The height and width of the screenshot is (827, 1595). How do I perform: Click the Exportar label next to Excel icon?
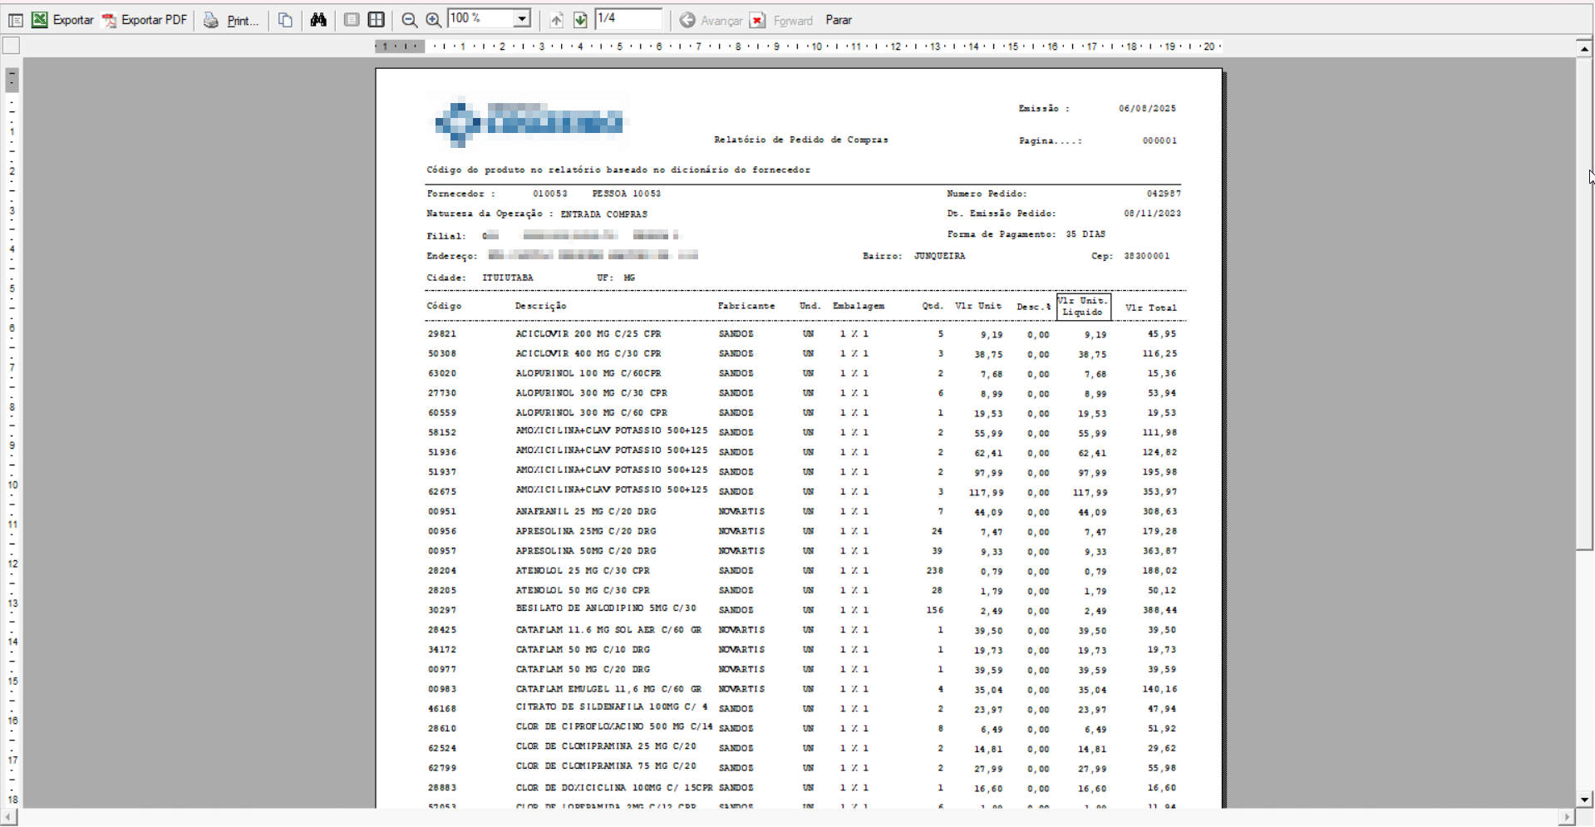click(73, 20)
